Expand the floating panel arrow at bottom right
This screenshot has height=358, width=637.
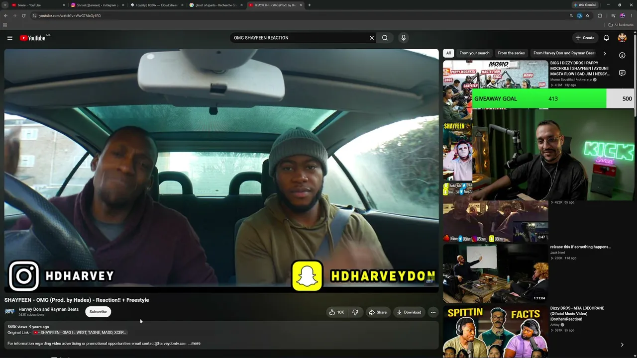[x=622, y=345]
